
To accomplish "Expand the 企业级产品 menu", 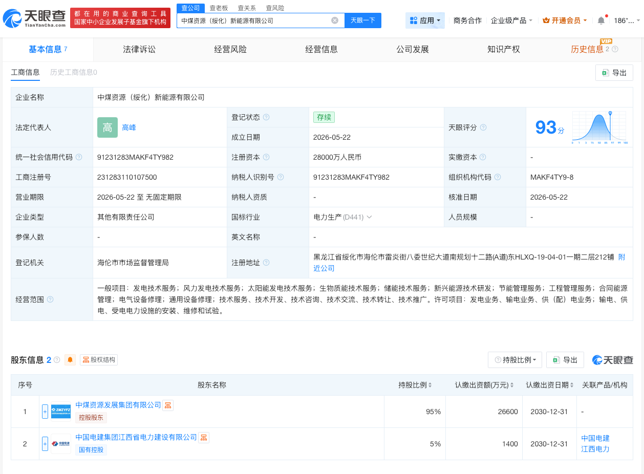I will (511, 20).
